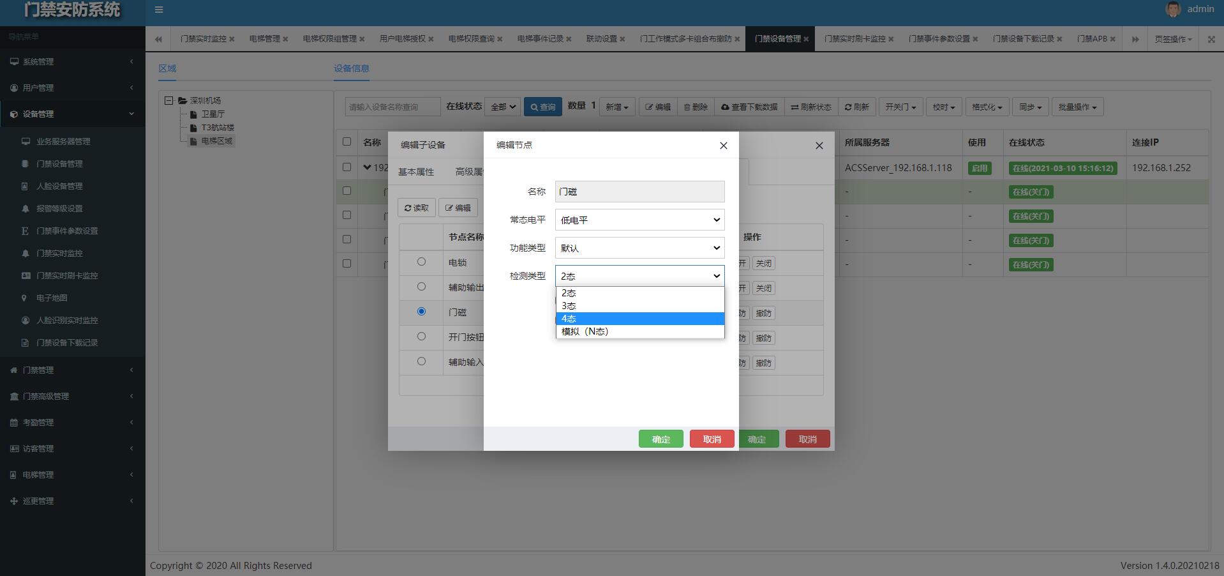Click the fullscreen expand icon at tab bar end

tap(1211, 39)
